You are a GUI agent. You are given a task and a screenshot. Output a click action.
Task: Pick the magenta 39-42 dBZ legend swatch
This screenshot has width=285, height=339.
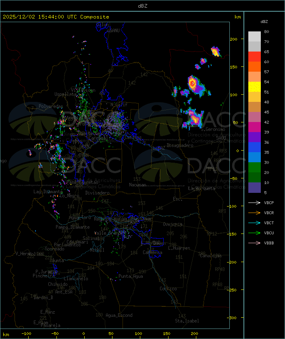pyautogui.click(x=254, y=127)
